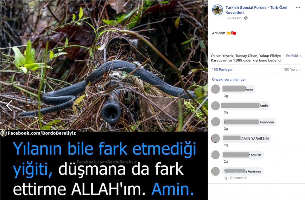The height and width of the screenshot is (200, 305).
Task: Click avatar of the Âmin commenter
Action: tap(216, 89)
